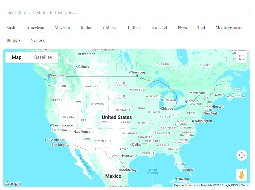Click the Montreal city label
Viewport: 255px width, 190px height.
pos(196,93)
